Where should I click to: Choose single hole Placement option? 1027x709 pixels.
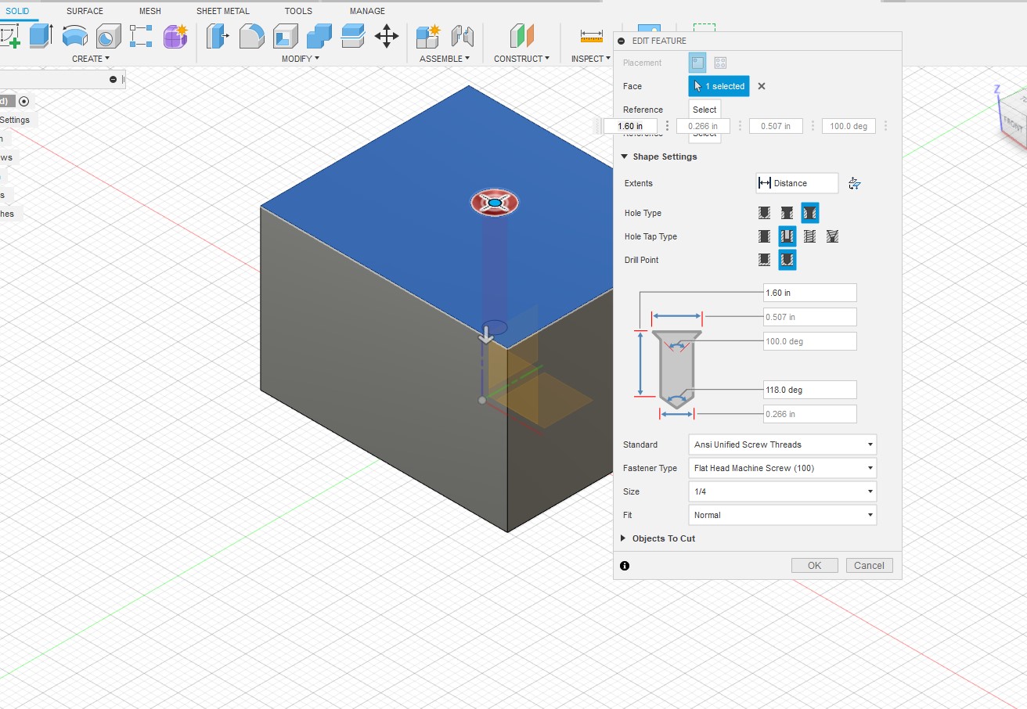click(697, 63)
